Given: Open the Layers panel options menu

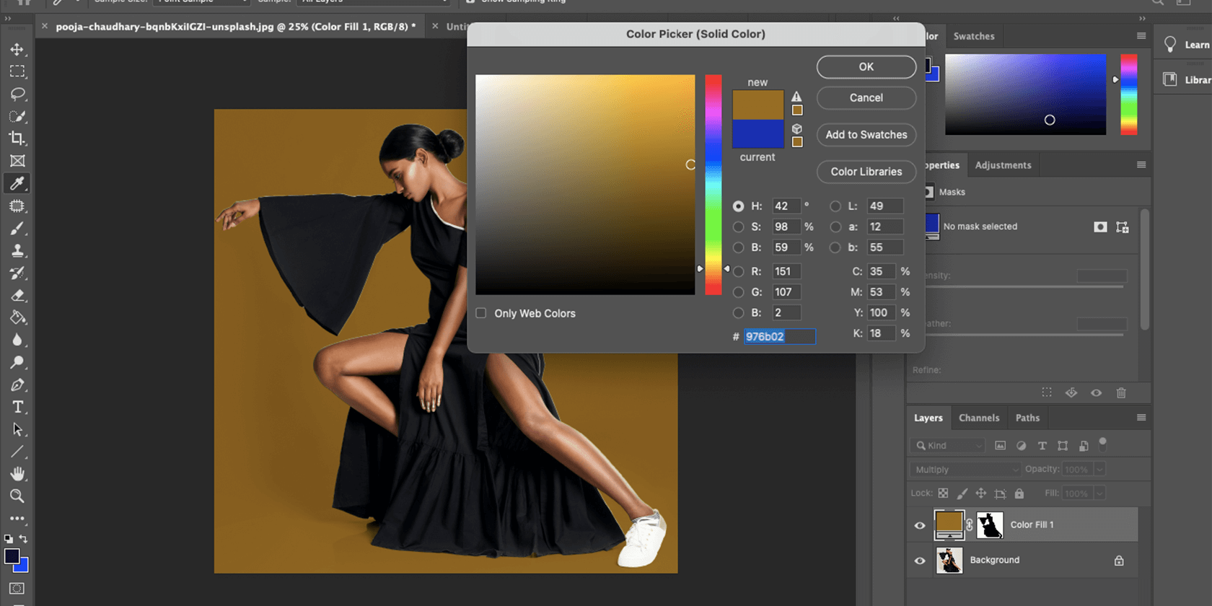Looking at the screenshot, I should point(1141,418).
